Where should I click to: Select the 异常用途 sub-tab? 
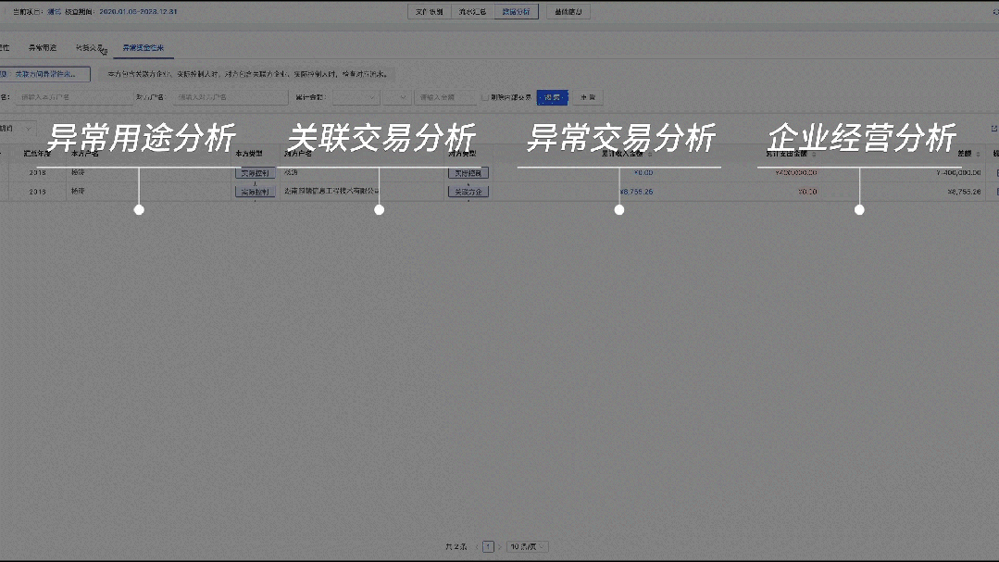(43, 48)
